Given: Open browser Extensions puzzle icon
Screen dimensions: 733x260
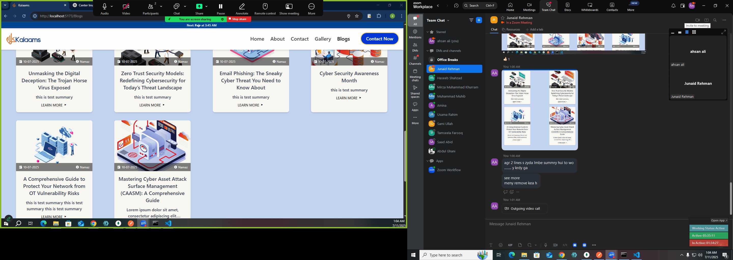Looking at the screenshot, I should (379, 16).
